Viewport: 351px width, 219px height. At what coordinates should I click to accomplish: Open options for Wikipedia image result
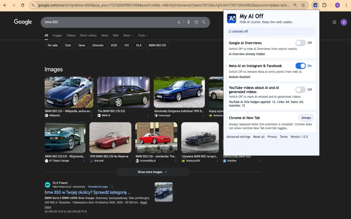coord(92,116)
